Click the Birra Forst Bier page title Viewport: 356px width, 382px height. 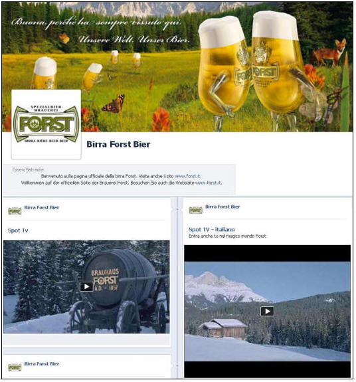pyautogui.click(x=118, y=144)
